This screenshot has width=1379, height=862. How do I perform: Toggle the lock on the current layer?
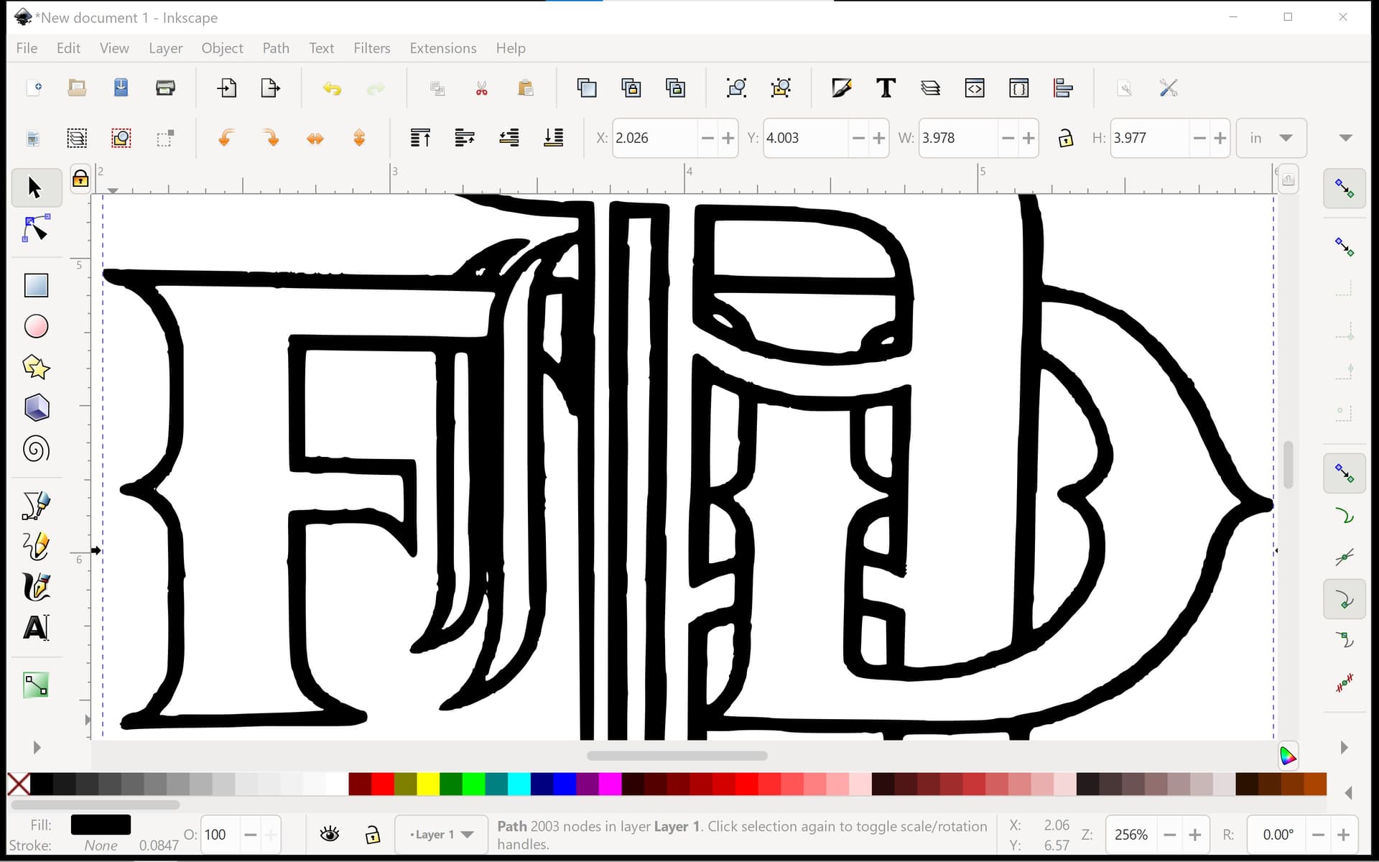point(372,834)
